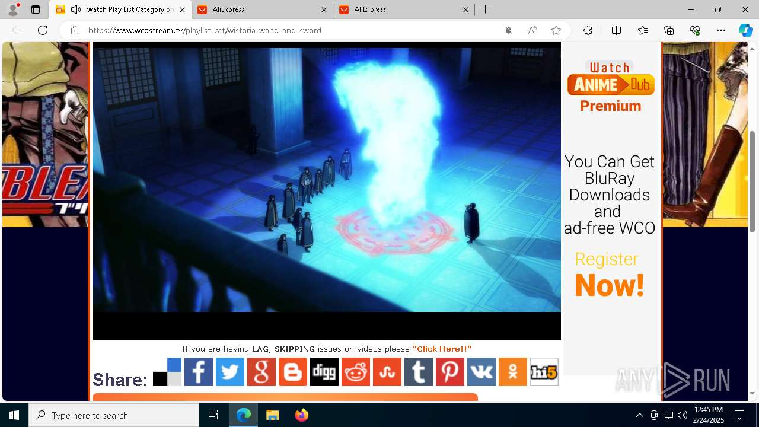Open the Copilot sidebar
759x427 pixels.
coord(745,30)
